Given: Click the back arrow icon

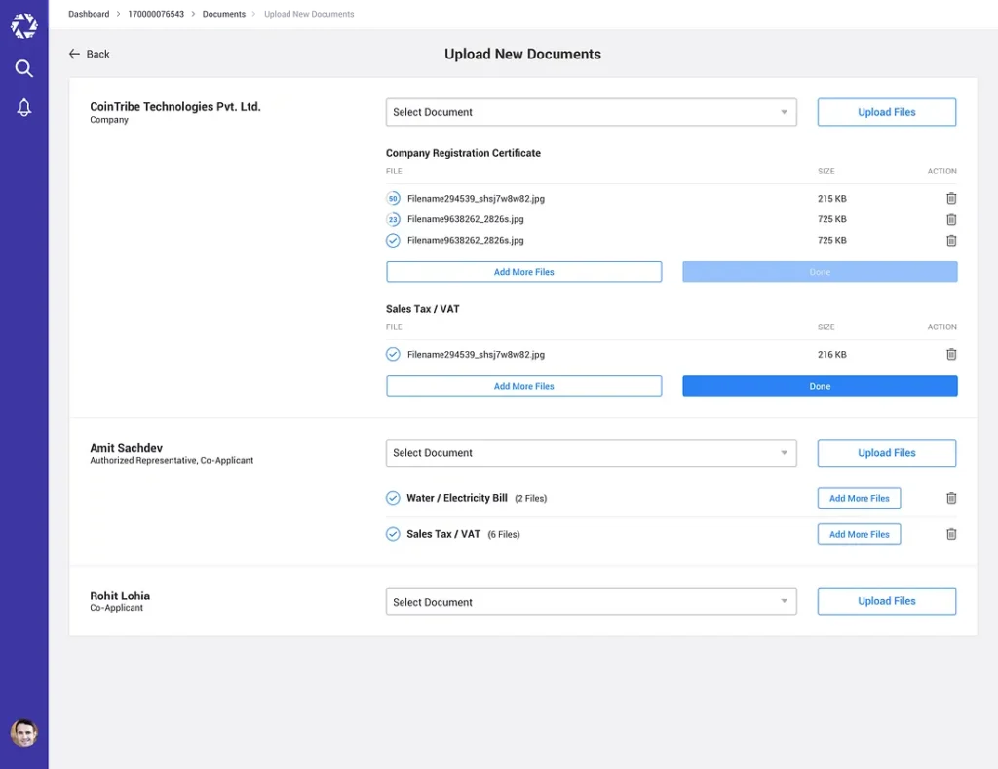Looking at the screenshot, I should tap(74, 55).
